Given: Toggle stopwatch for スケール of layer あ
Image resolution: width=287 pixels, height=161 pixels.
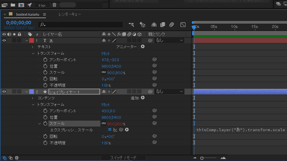Looking at the screenshot, I should click(45, 72).
